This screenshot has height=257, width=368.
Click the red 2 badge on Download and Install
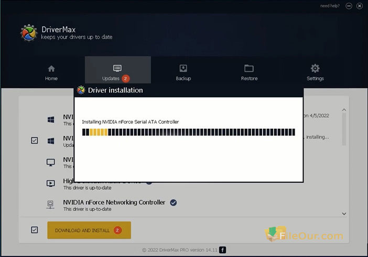point(117,230)
